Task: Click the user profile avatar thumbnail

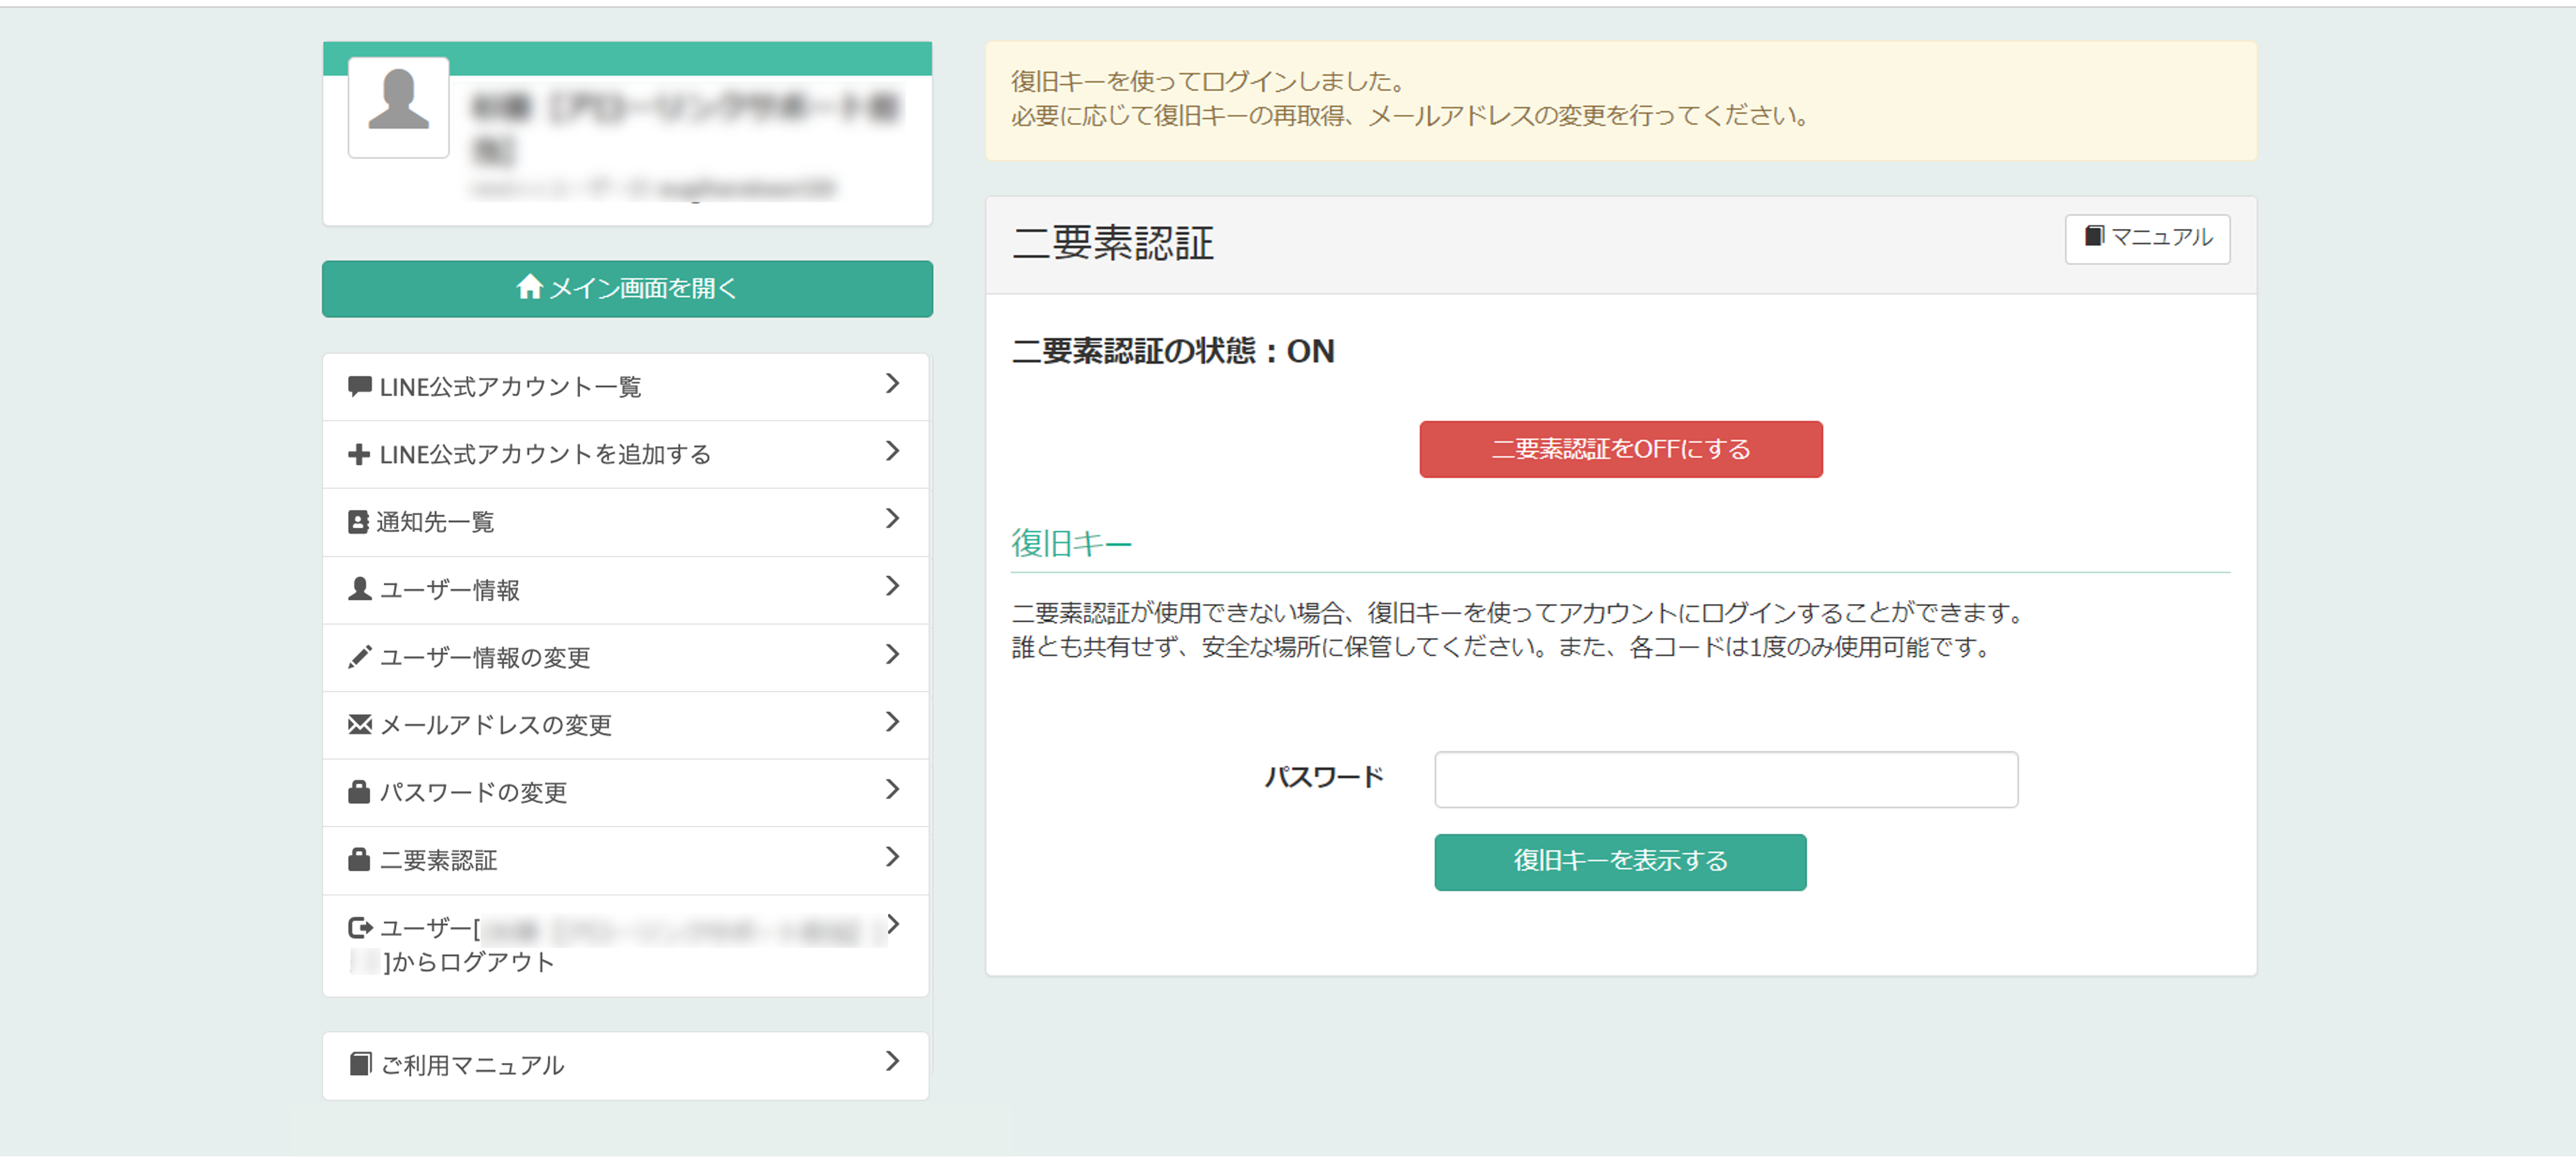Action: (398, 106)
